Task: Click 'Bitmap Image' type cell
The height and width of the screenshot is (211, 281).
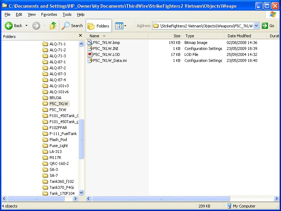Action: point(196,43)
